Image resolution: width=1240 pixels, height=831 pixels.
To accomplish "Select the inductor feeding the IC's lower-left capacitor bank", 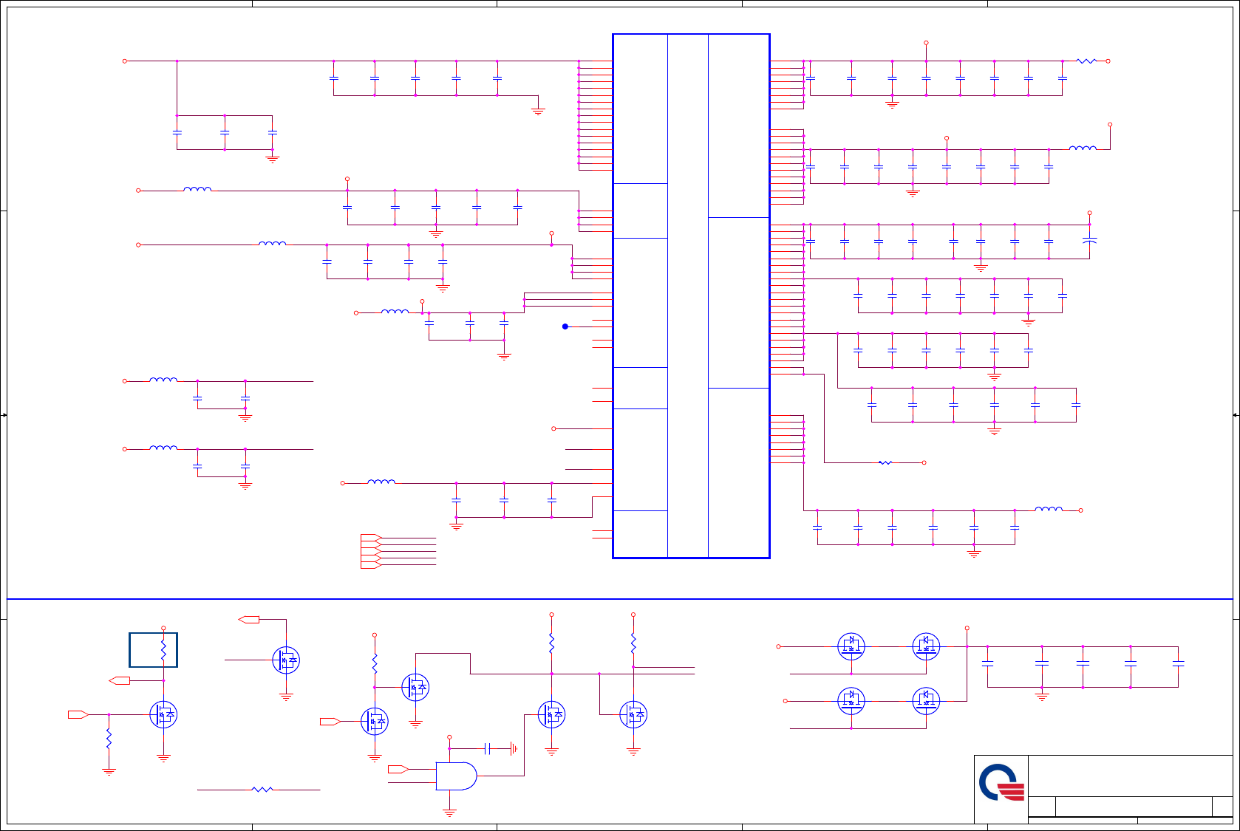I will (381, 482).
